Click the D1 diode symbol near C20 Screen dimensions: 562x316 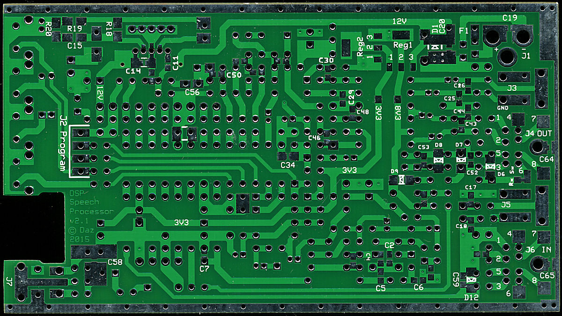click(x=436, y=47)
